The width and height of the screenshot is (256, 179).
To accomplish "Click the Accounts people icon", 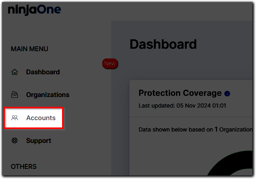I will pyautogui.click(x=15, y=118).
